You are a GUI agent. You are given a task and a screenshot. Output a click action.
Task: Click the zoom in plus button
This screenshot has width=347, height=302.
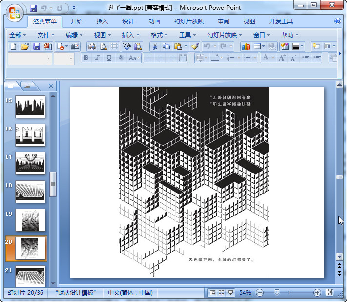coord(317,293)
